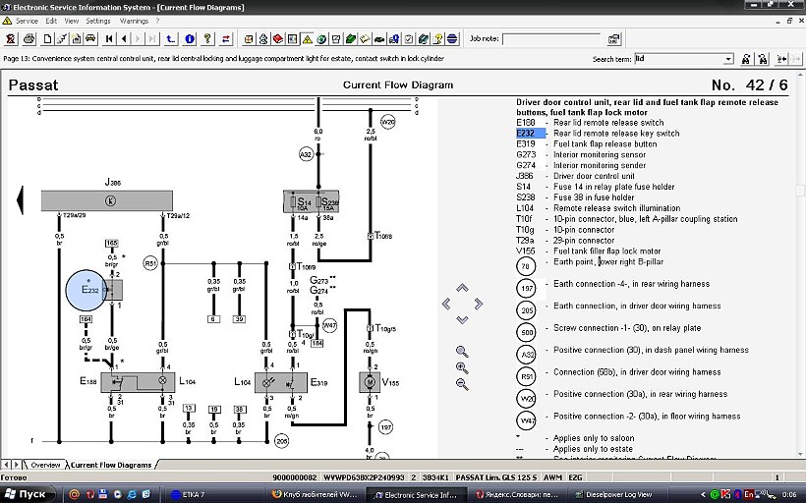Click the plain magnifier reset zoom icon
This screenshot has width=806, height=503.
pos(462,352)
